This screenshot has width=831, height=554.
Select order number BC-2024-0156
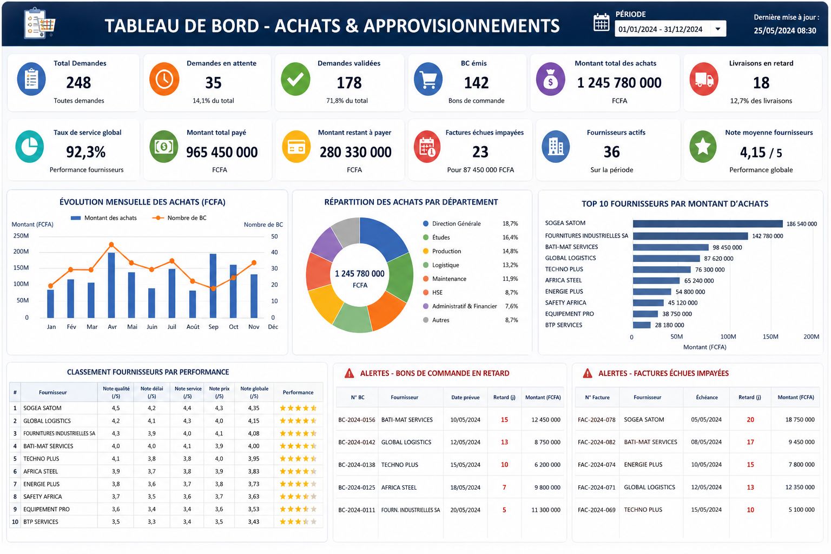357,420
